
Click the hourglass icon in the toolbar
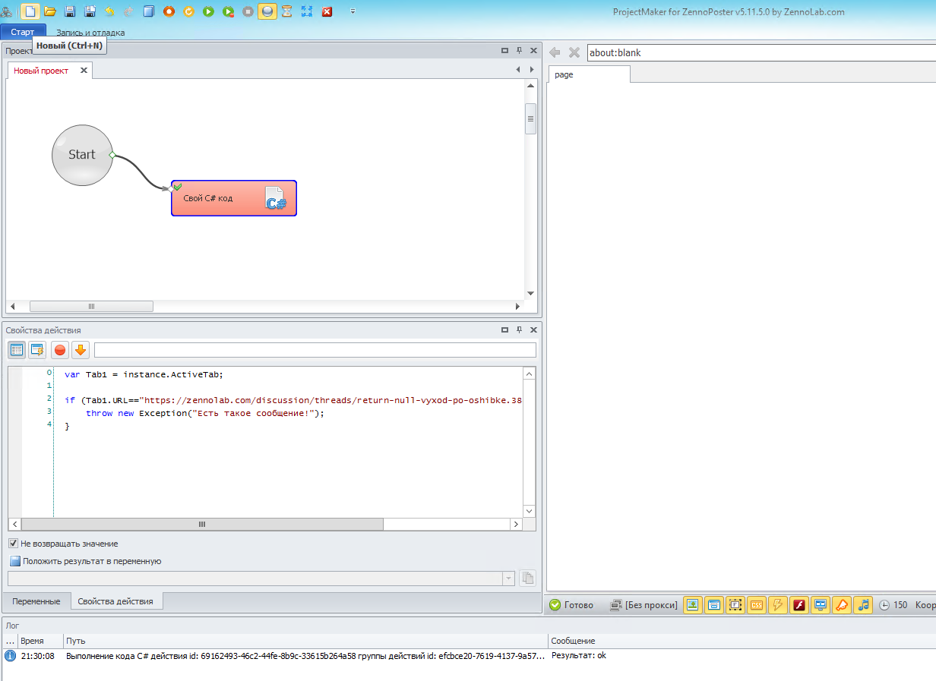[x=287, y=11]
